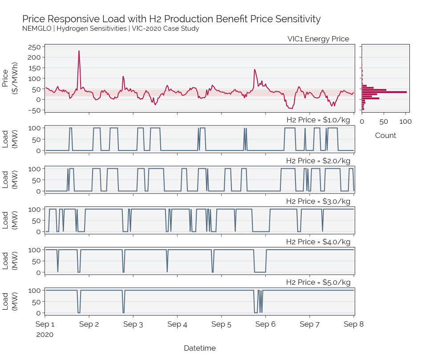Click the 'Sep 8' x-axis tick label
445x356 pixels.
click(x=354, y=324)
